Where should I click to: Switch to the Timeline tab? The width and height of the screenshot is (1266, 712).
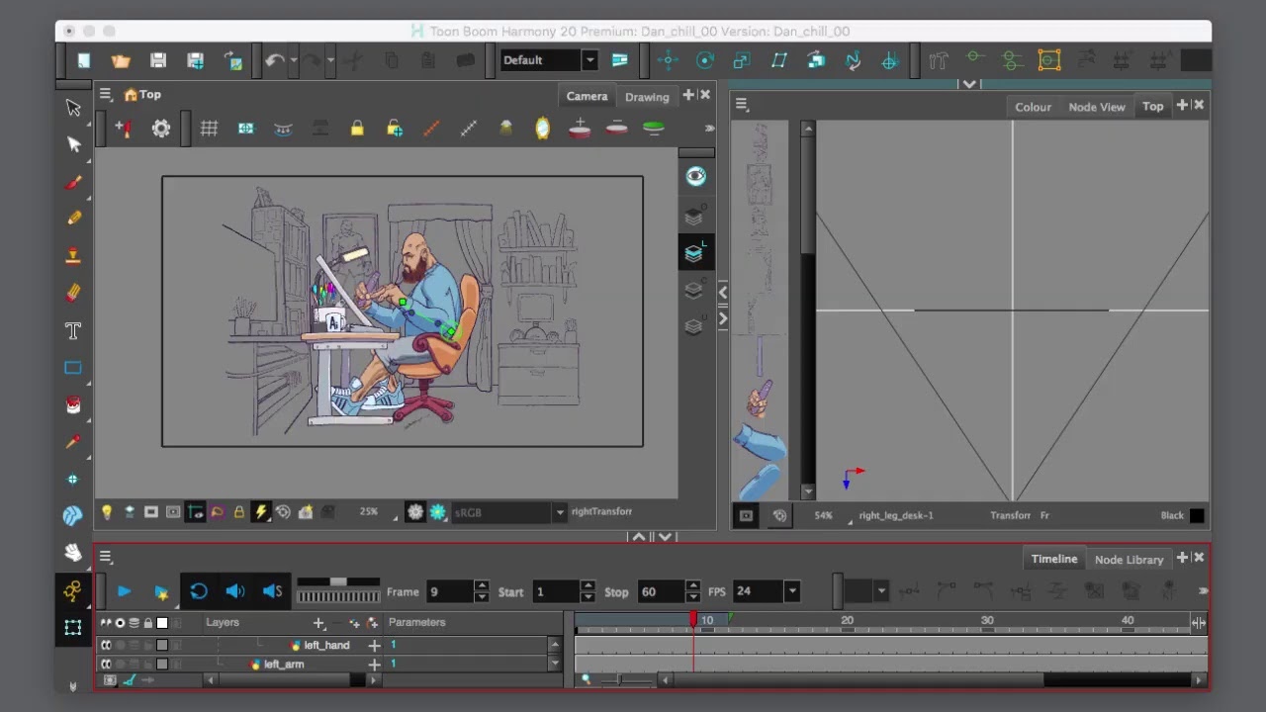(1054, 559)
